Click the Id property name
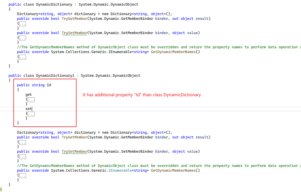301x192 pixels. [49, 85]
